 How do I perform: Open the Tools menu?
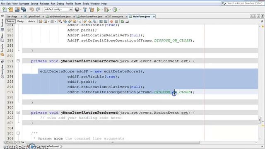86,4
